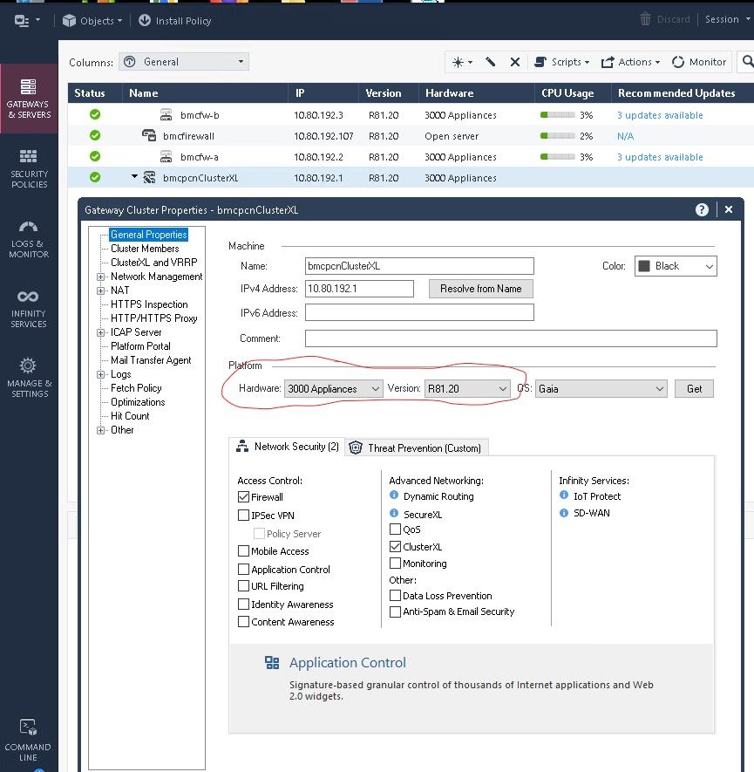
Task: Enable the IPSec VPN checkbox
Action: click(x=243, y=515)
